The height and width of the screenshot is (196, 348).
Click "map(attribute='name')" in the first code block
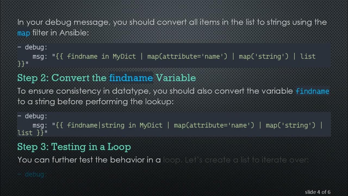pyautogui.click(x=187, y=56)
